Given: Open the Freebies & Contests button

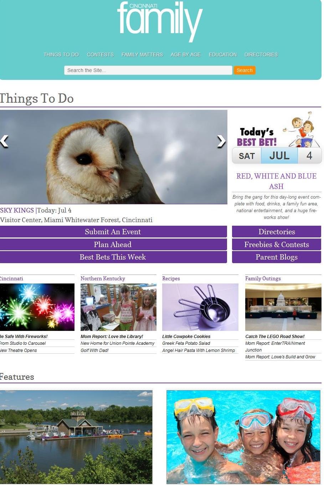Looking at the screenshot, I should [x=277, y=245].
